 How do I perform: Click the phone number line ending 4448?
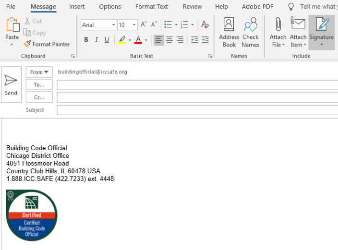tap(60, 179)
